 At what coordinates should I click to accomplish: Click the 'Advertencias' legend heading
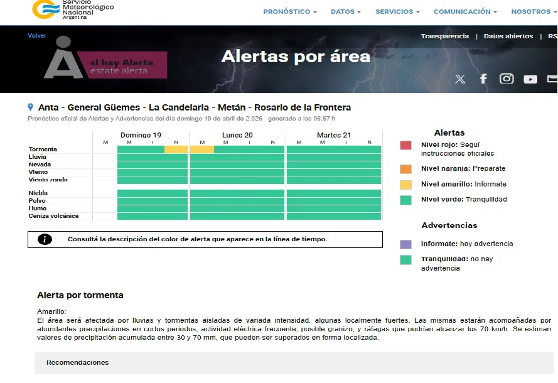click(449, 225)
